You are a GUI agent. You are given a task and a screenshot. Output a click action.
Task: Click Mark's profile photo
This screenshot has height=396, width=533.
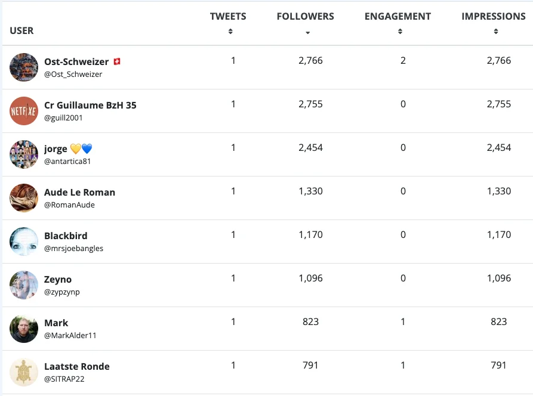click(x=24, y=329)
